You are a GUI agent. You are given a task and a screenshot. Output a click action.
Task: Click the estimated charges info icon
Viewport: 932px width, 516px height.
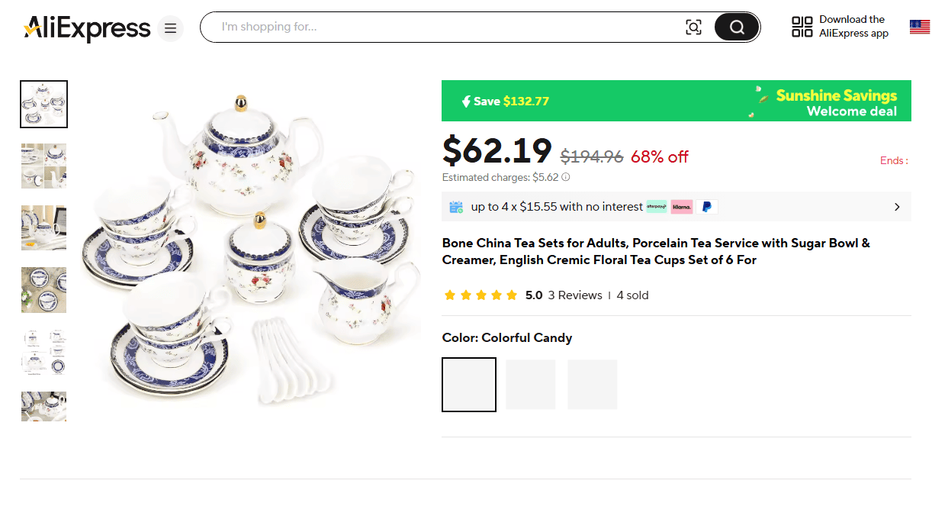[x=566, y=178]
